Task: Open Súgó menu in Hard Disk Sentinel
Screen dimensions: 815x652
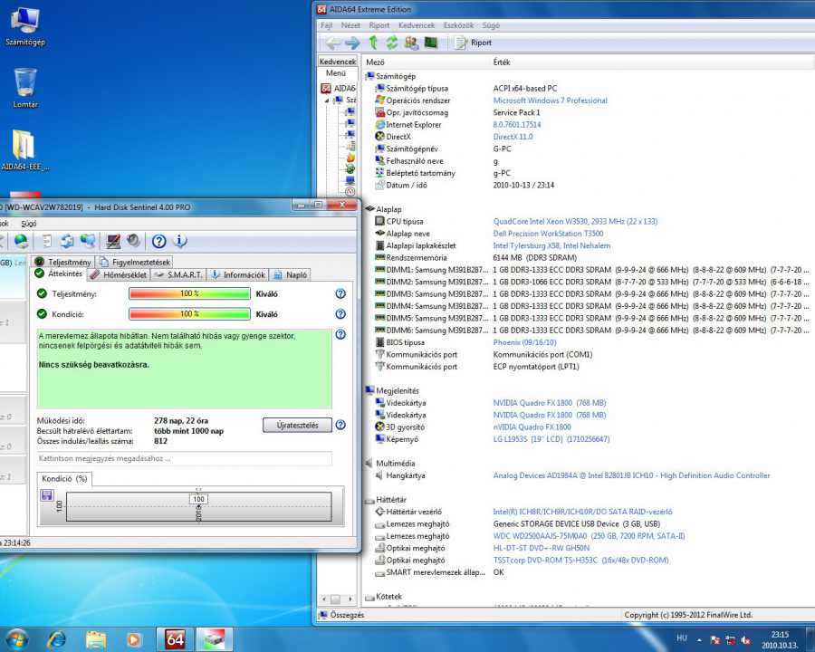Action: 29,223
